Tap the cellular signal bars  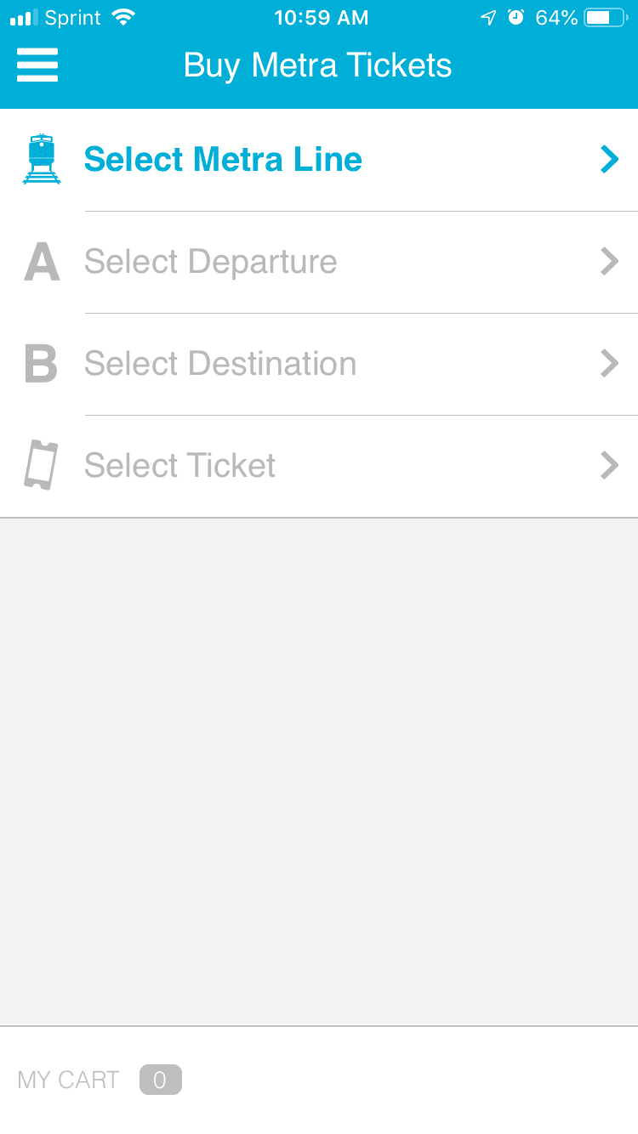[24, 18]
